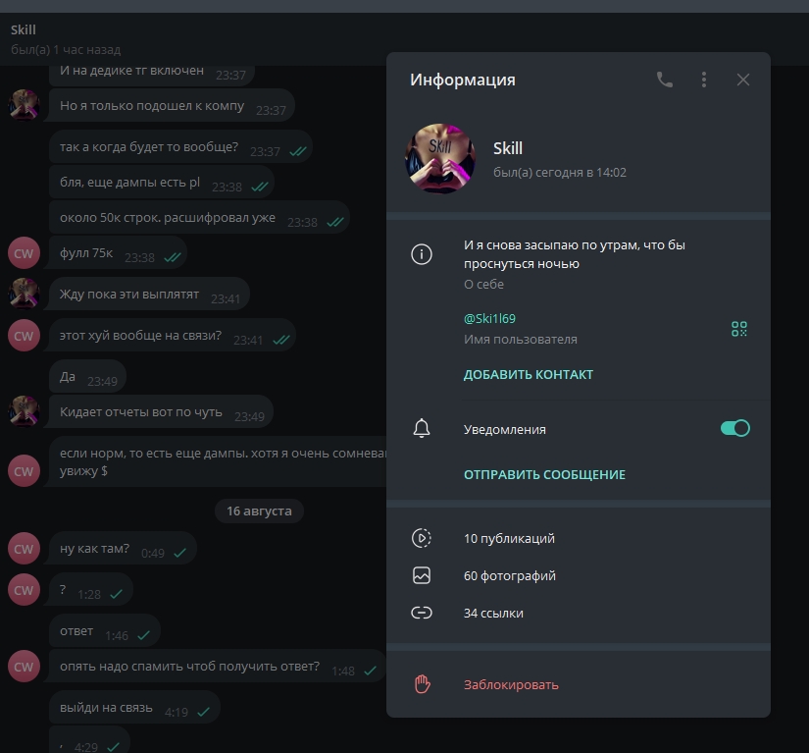The image size is (809, 753).
Task: Open the @Ski1l69 username link
Action: (489, 319)
